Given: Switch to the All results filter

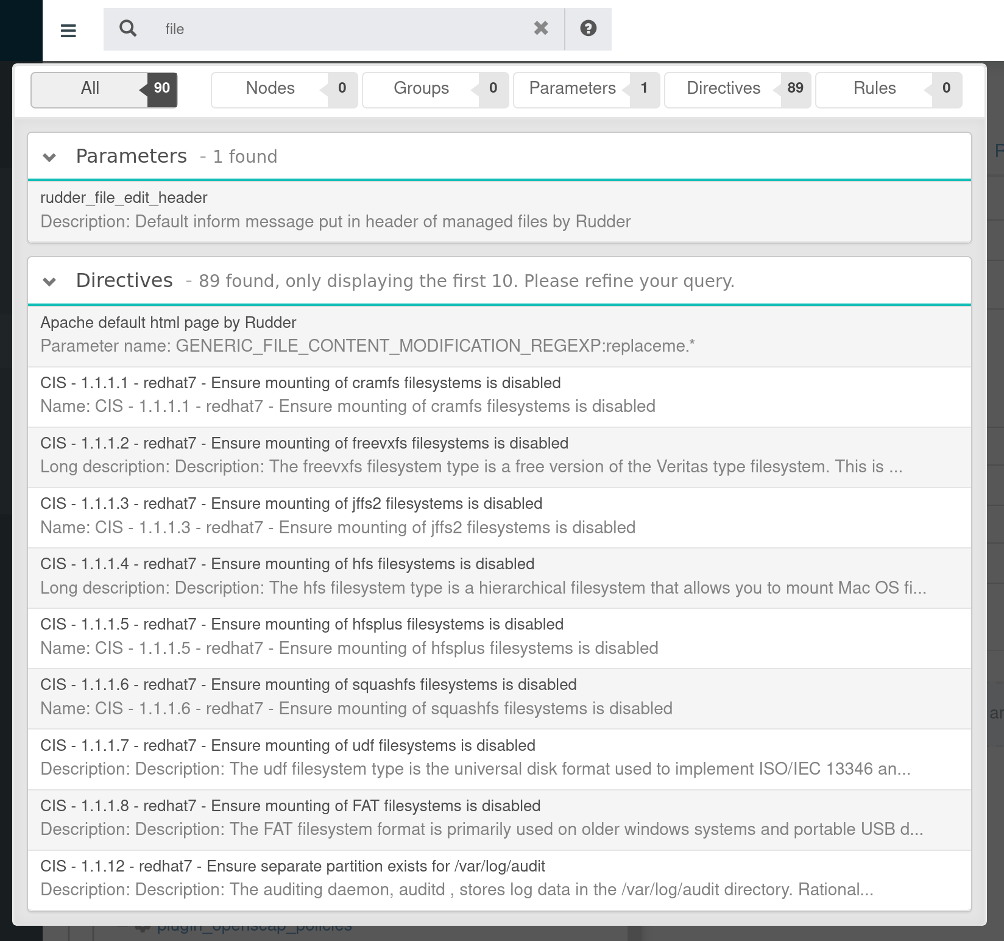Looking at the screenshot, I should (x=90, y=89).
